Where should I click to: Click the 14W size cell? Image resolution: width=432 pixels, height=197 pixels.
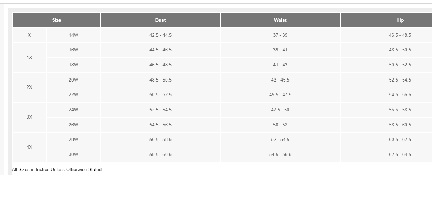74,35
